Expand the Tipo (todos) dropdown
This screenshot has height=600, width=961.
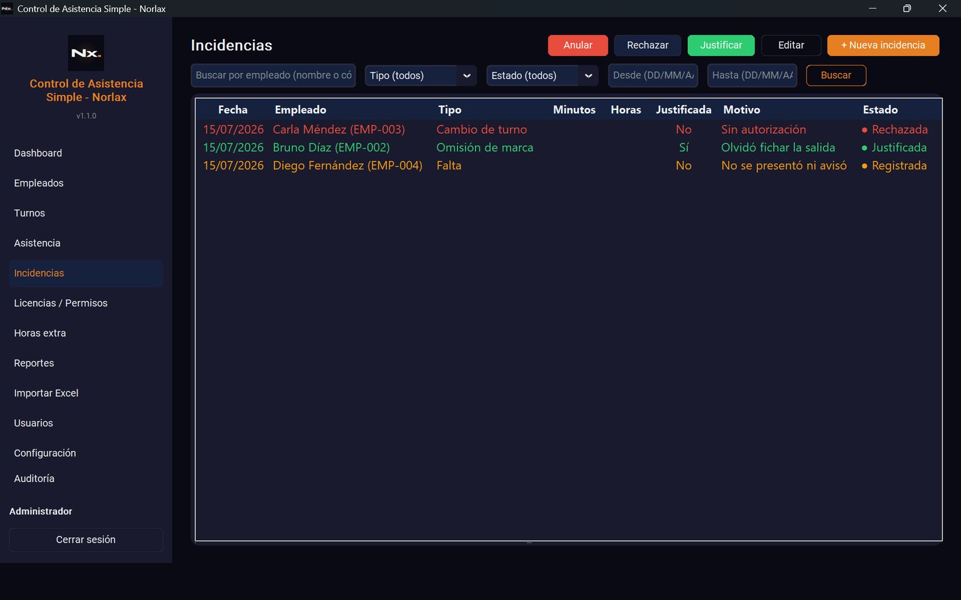420,76
